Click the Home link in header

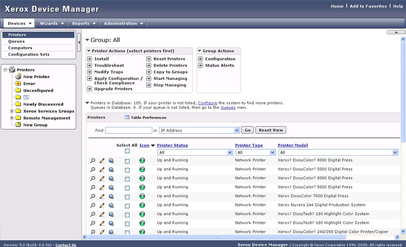[337, 6]
